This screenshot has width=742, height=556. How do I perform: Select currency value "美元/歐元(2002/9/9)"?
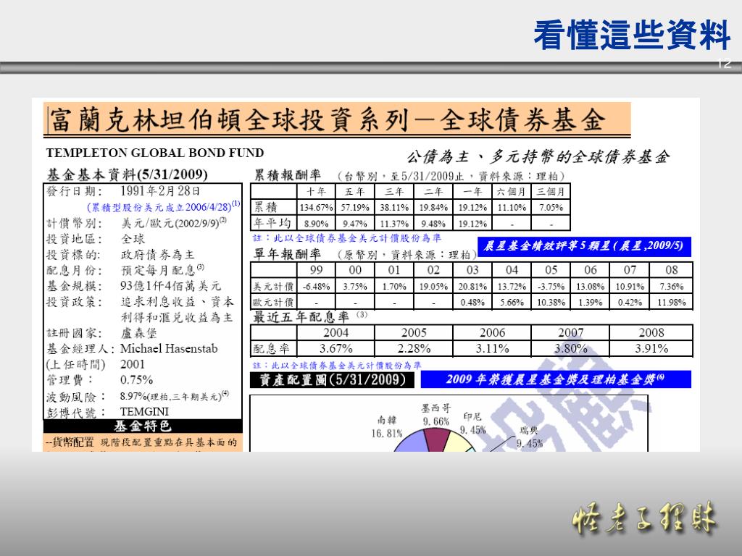click(x=171, y=223)
